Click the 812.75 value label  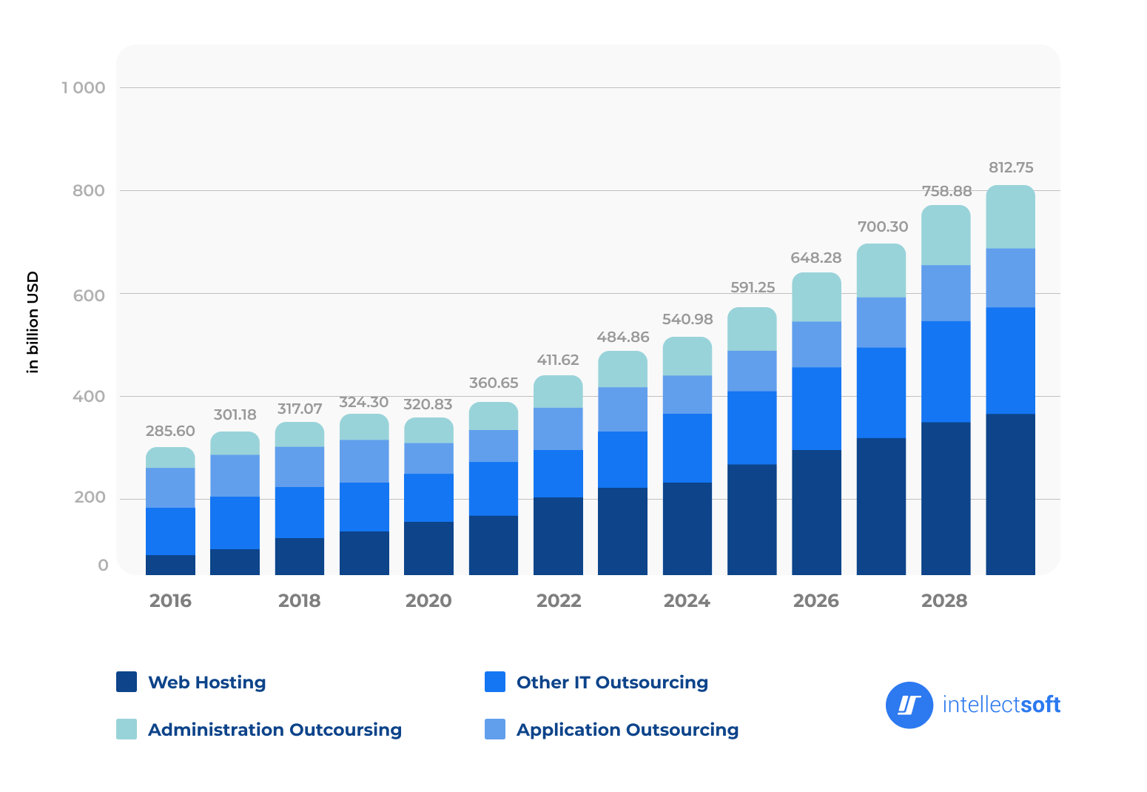click(x=1011, y=167)
